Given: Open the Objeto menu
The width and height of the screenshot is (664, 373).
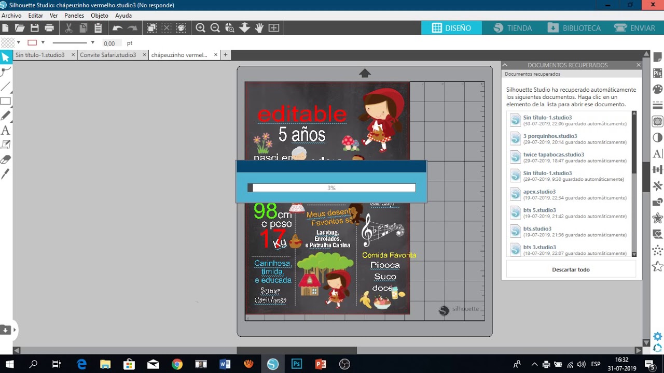Looking at the screenshot, I should [100, 16].
